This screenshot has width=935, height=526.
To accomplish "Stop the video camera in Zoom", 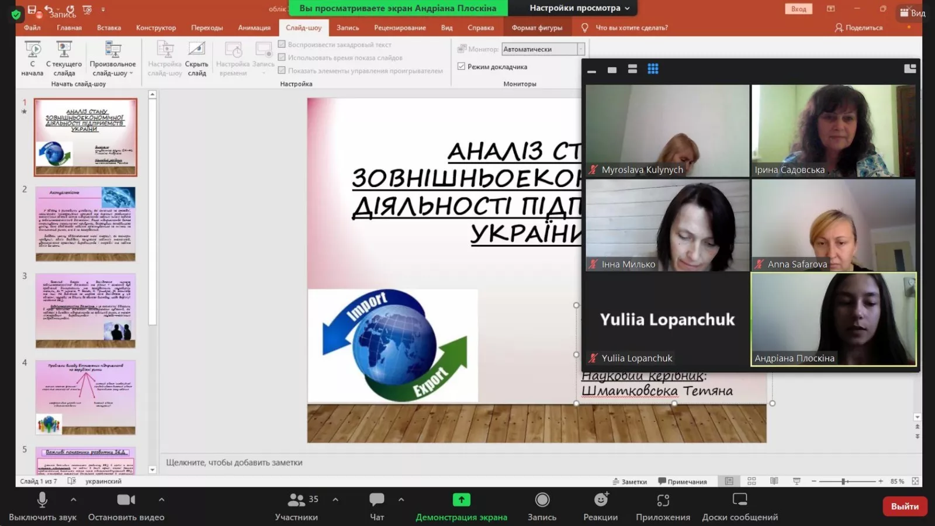I will click(126, 504).
